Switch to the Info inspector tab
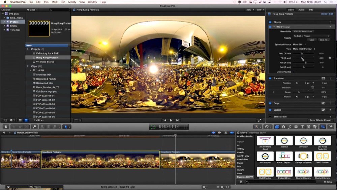Screen dimensions: 337x190 (311, 10)
